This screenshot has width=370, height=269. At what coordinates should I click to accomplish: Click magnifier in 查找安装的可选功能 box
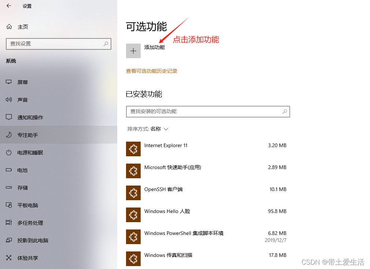(x=285, y=112)
